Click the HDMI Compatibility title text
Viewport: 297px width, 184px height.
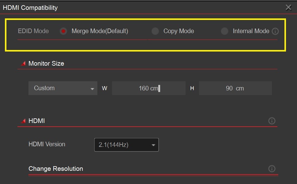pos(30,8)
